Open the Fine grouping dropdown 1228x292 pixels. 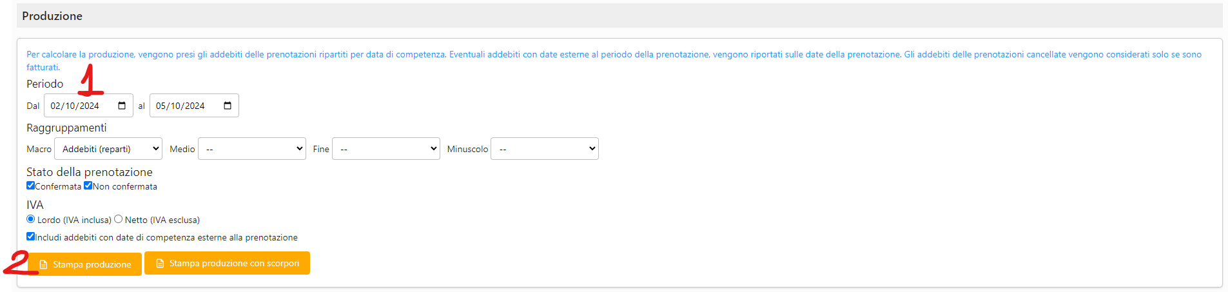pos(386,149)
